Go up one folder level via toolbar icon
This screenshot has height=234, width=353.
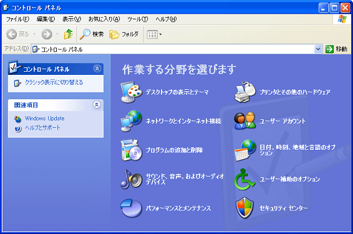click(68, 34)
